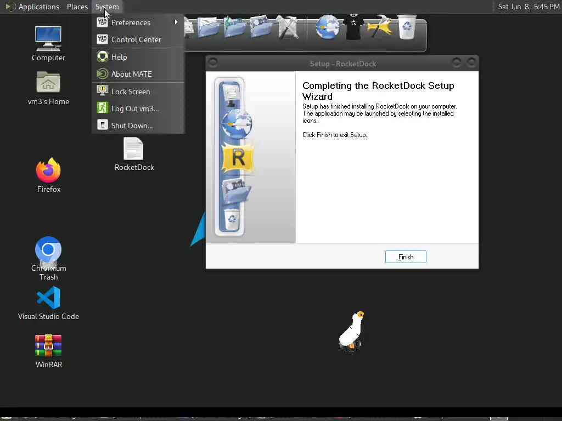Screen dimensions: 562x421
Task: Select Help in the System menu
Action: pos(138,57)
